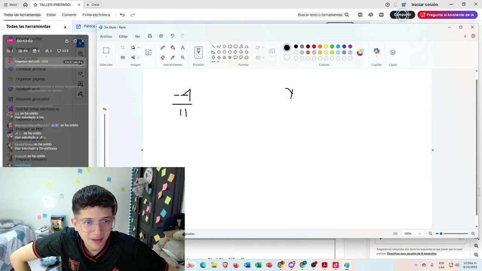This screenshot has height=271, width=482.
Task: Click the fit to window icon
Action: point(395,234)
